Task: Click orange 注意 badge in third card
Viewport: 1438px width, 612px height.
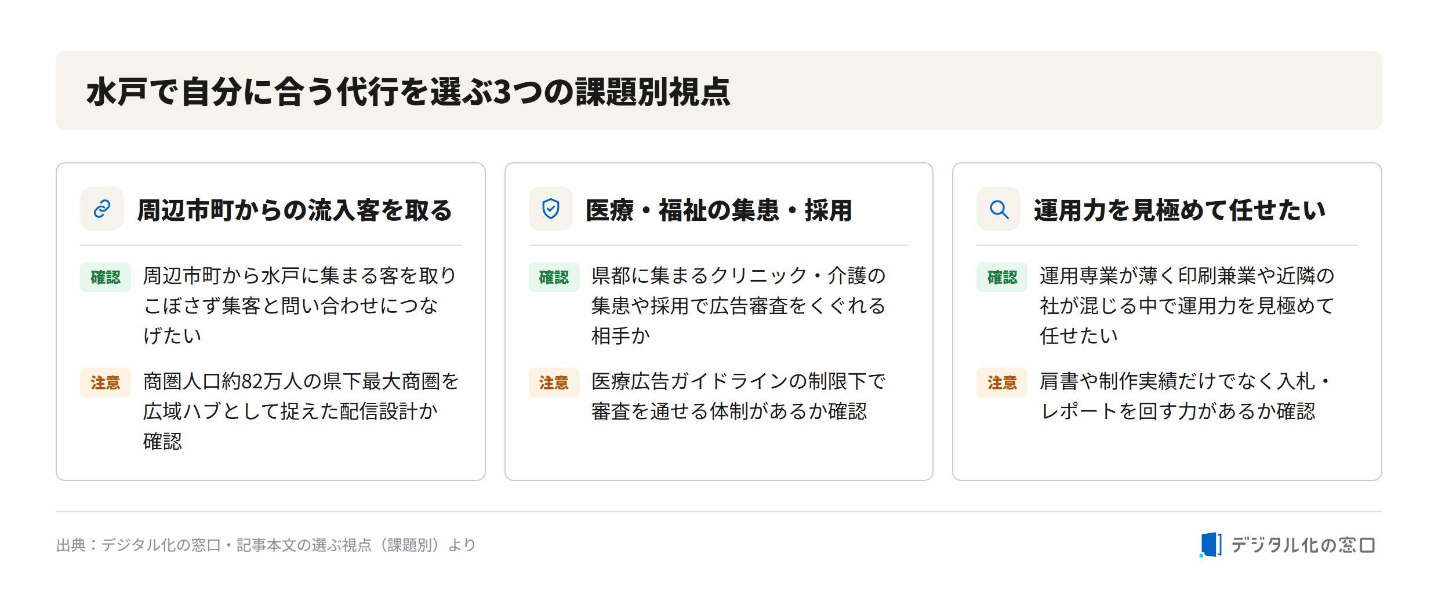Action: tap(1002, 382)
